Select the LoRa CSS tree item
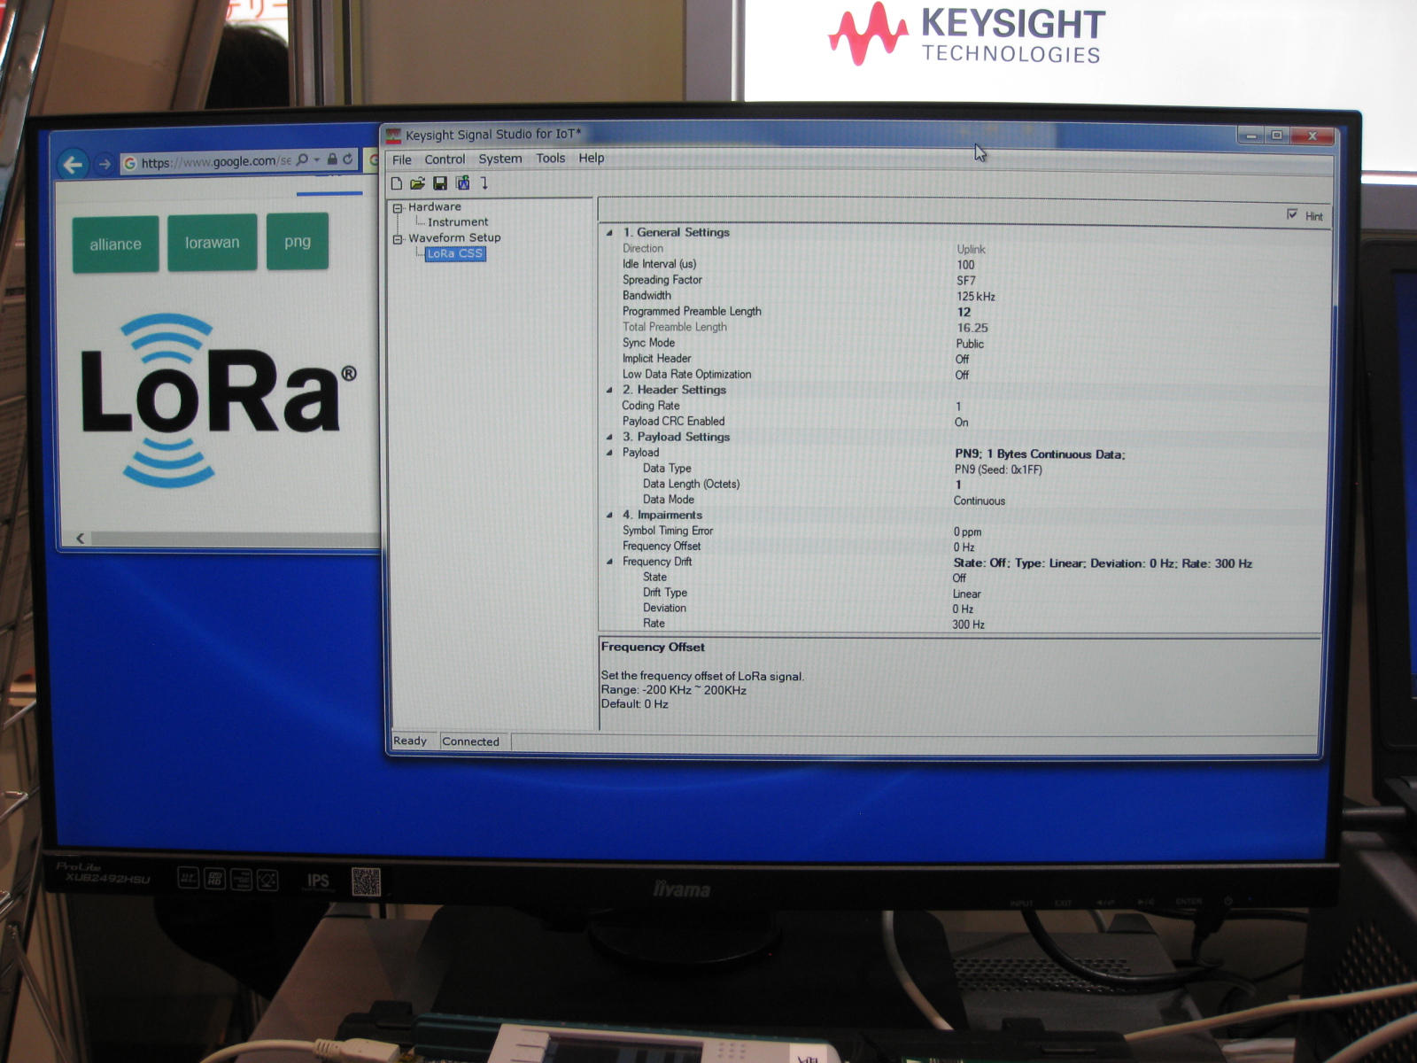 (455, 254)
